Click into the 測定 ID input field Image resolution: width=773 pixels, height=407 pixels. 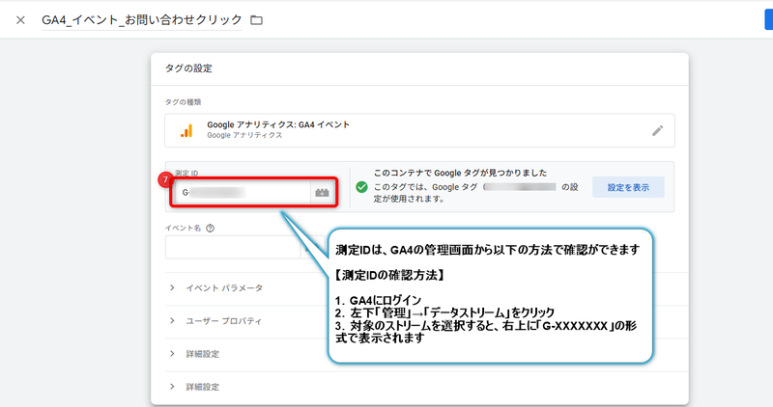[x=243, y=193]
